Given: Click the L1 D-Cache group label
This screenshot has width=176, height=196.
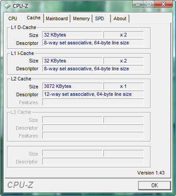Looking at the screenshot, I should 23,27.
